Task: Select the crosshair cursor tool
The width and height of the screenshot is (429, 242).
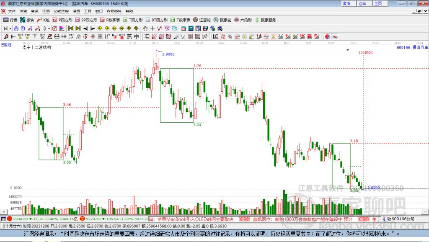Action: 152,28
